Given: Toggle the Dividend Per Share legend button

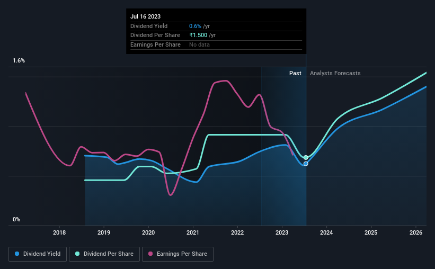Looking at the screenshot, I should [104, 254].
